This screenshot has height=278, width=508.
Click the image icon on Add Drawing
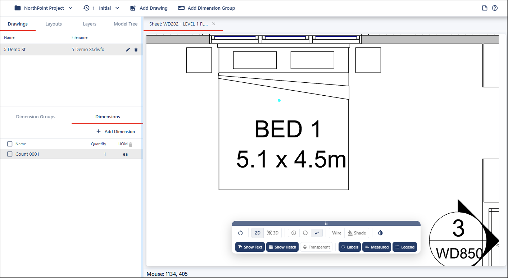[x=133, y=8]
